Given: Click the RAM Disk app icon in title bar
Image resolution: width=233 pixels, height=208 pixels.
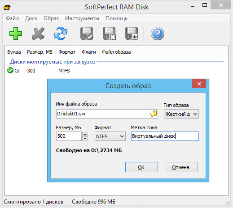Looking at the screenshot, I should [x=7, y=7].
